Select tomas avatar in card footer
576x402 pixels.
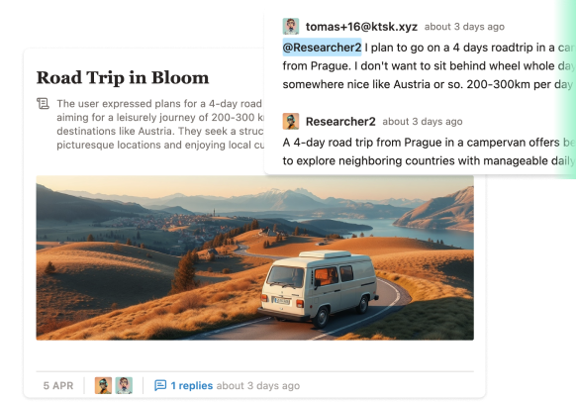click(124, 385)
